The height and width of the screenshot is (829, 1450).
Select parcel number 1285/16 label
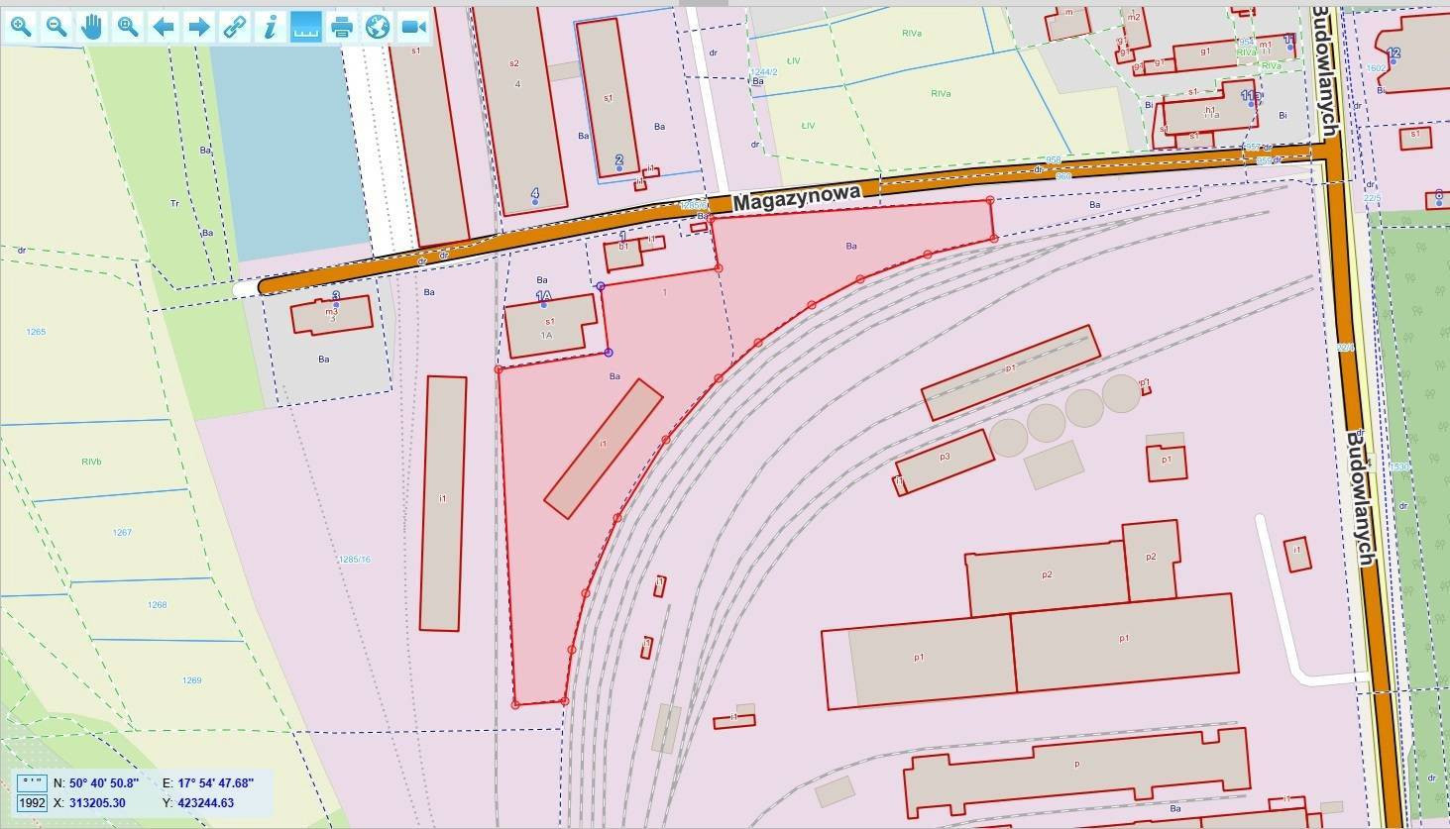354,560
